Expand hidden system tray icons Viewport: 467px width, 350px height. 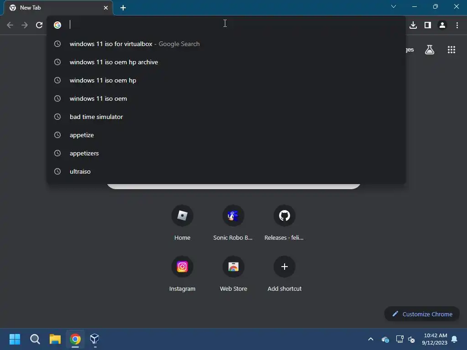click(x=371, y=339)
